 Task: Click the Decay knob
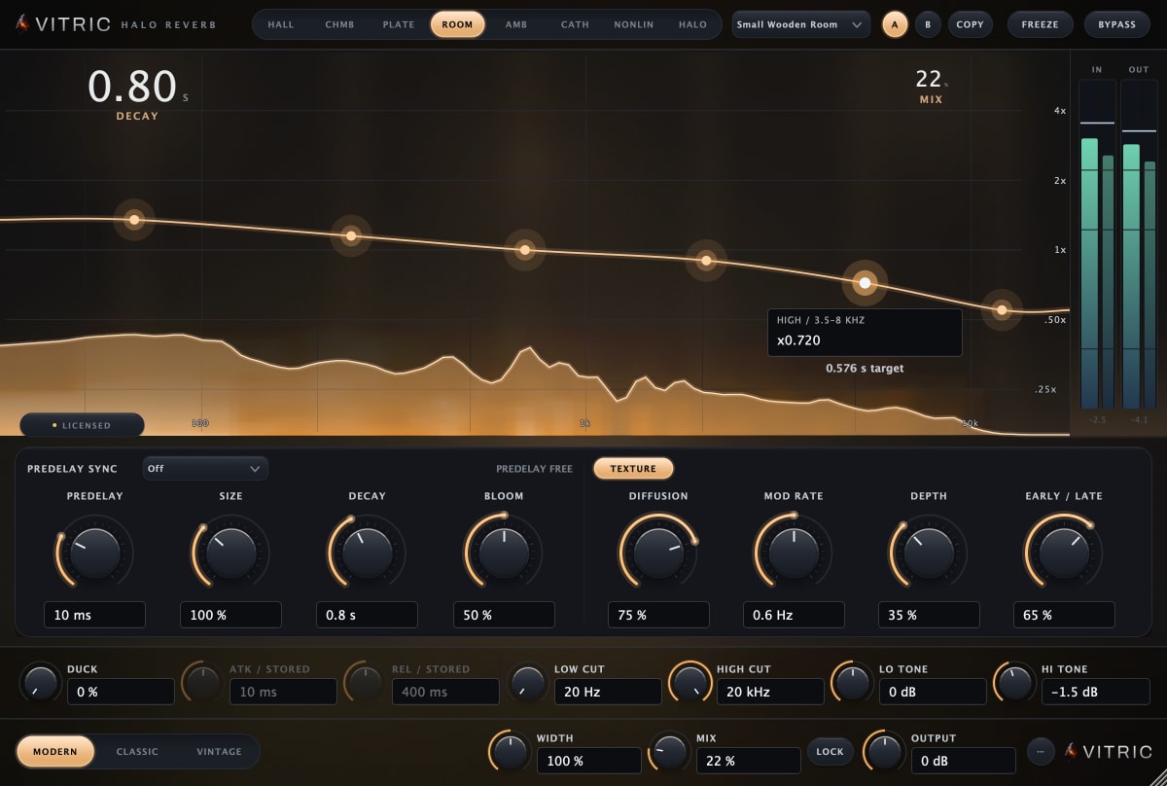[367, 553]
